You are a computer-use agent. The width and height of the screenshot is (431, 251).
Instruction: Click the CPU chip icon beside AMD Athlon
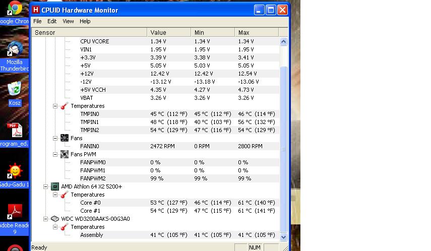(x=55, y=186)
